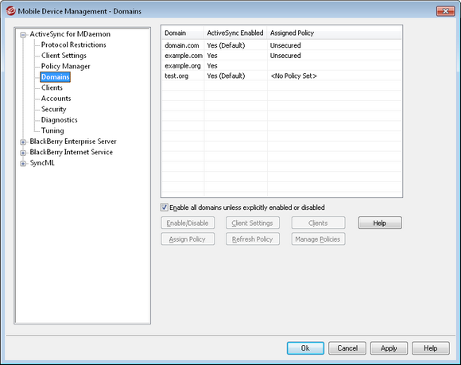Expand the BlackBerry Enterprise Server node
This screenshot has height=365, width=461.
(23, 142)
